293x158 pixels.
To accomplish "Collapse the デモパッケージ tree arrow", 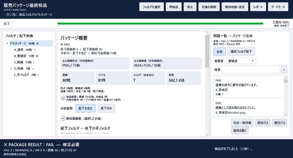I will pos(7,44).
